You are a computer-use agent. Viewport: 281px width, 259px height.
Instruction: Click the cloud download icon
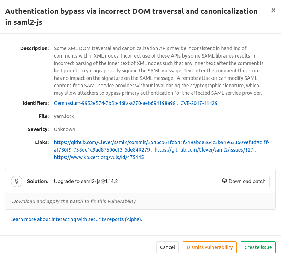pyautogui.click(x=224, y=181)
